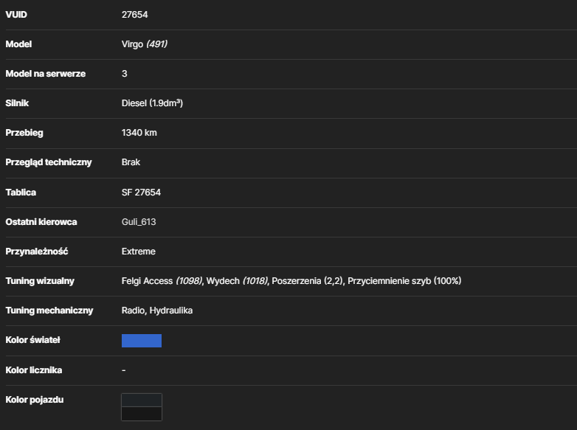Click the Tuning wizualny label
Image resolution: width=577 pixels, height=430 pixels.
[x=40, y=281]
